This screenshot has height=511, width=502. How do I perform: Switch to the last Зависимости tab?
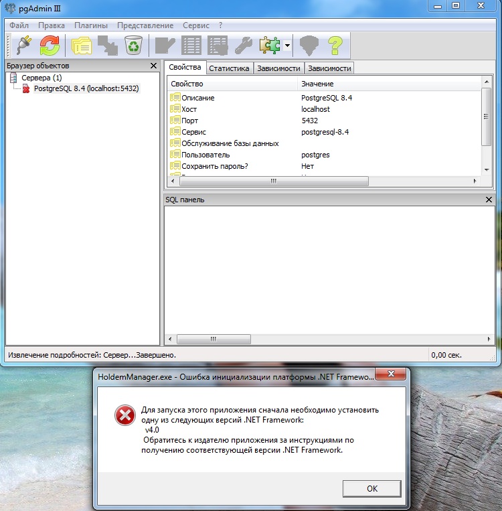[x=329, y=68]
